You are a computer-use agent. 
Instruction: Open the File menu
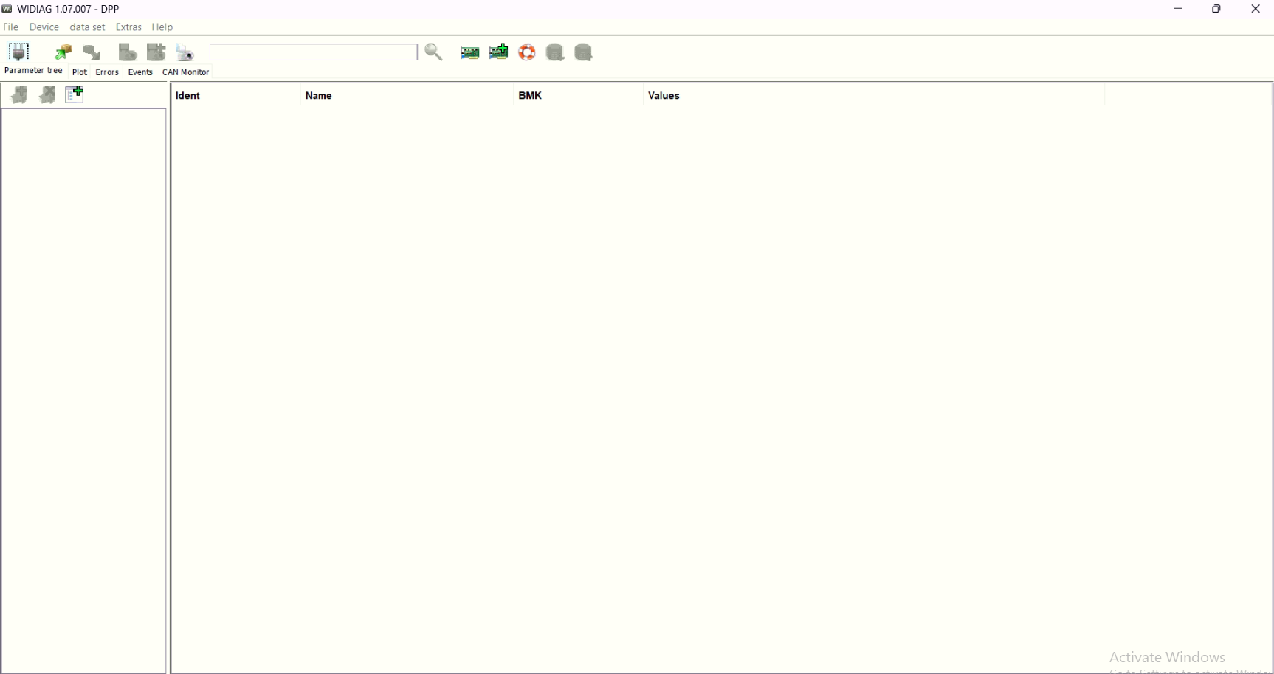tap(11, 27)
